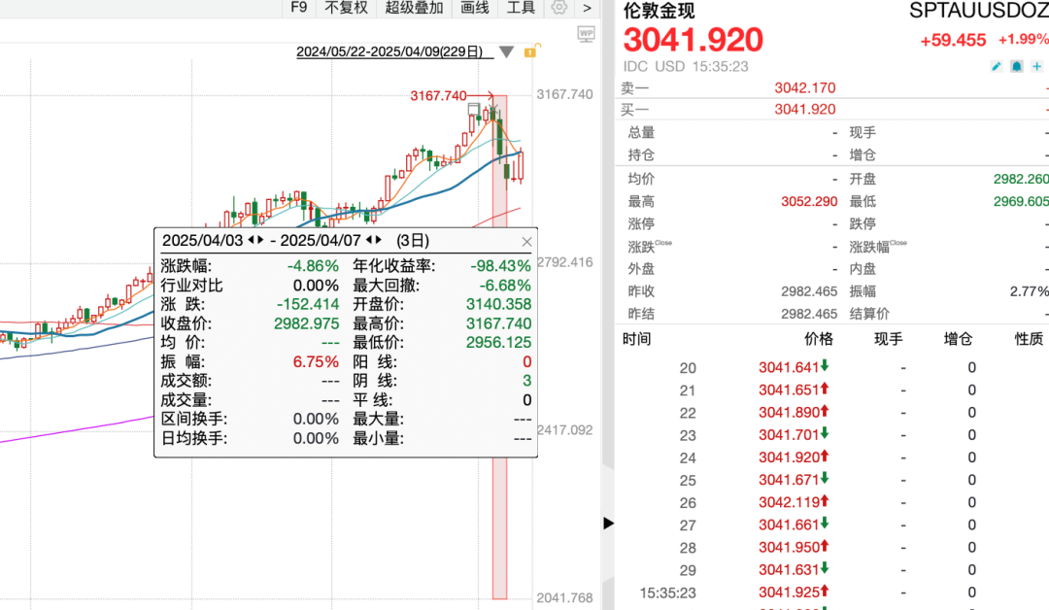Click the 年化收益率 value -98.43%
This screenshot has width=1049, height=610.
coord(500,266)
